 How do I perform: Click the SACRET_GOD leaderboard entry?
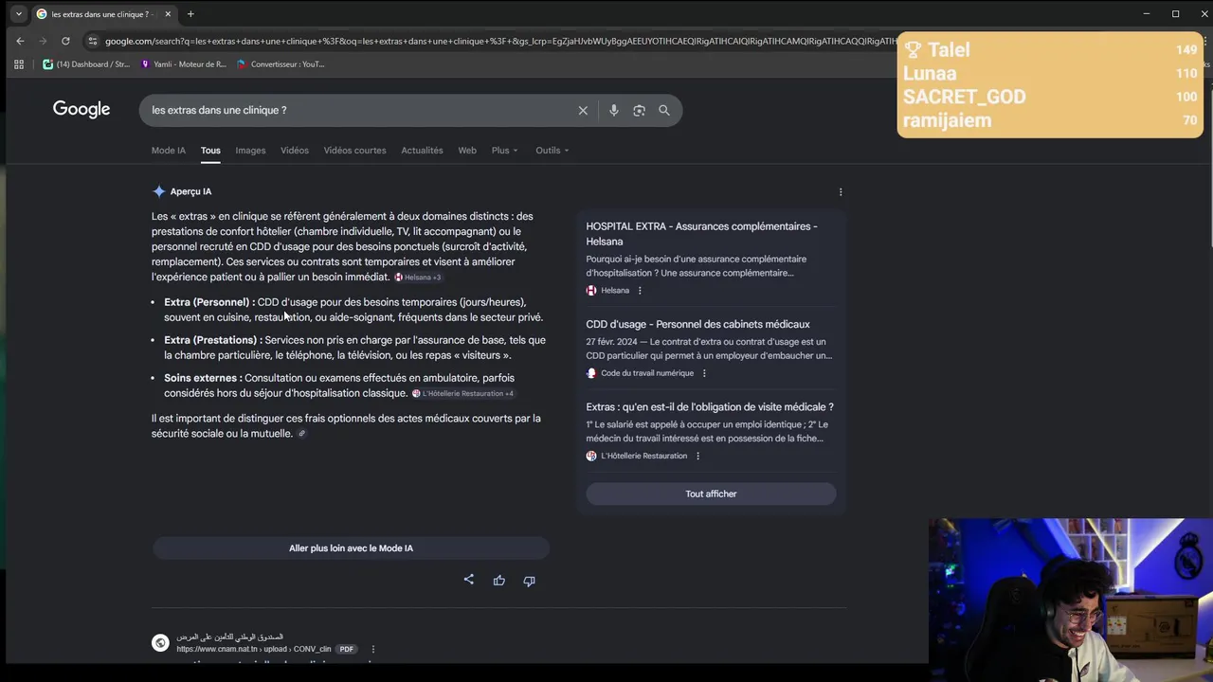[1050, 97]
